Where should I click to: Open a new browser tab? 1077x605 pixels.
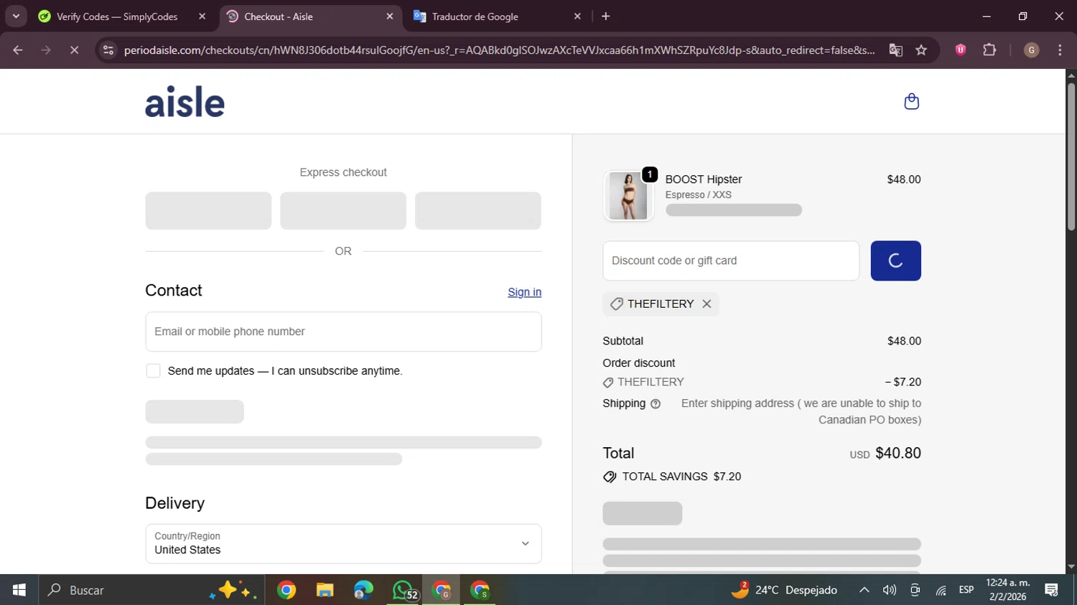[606, 17]
